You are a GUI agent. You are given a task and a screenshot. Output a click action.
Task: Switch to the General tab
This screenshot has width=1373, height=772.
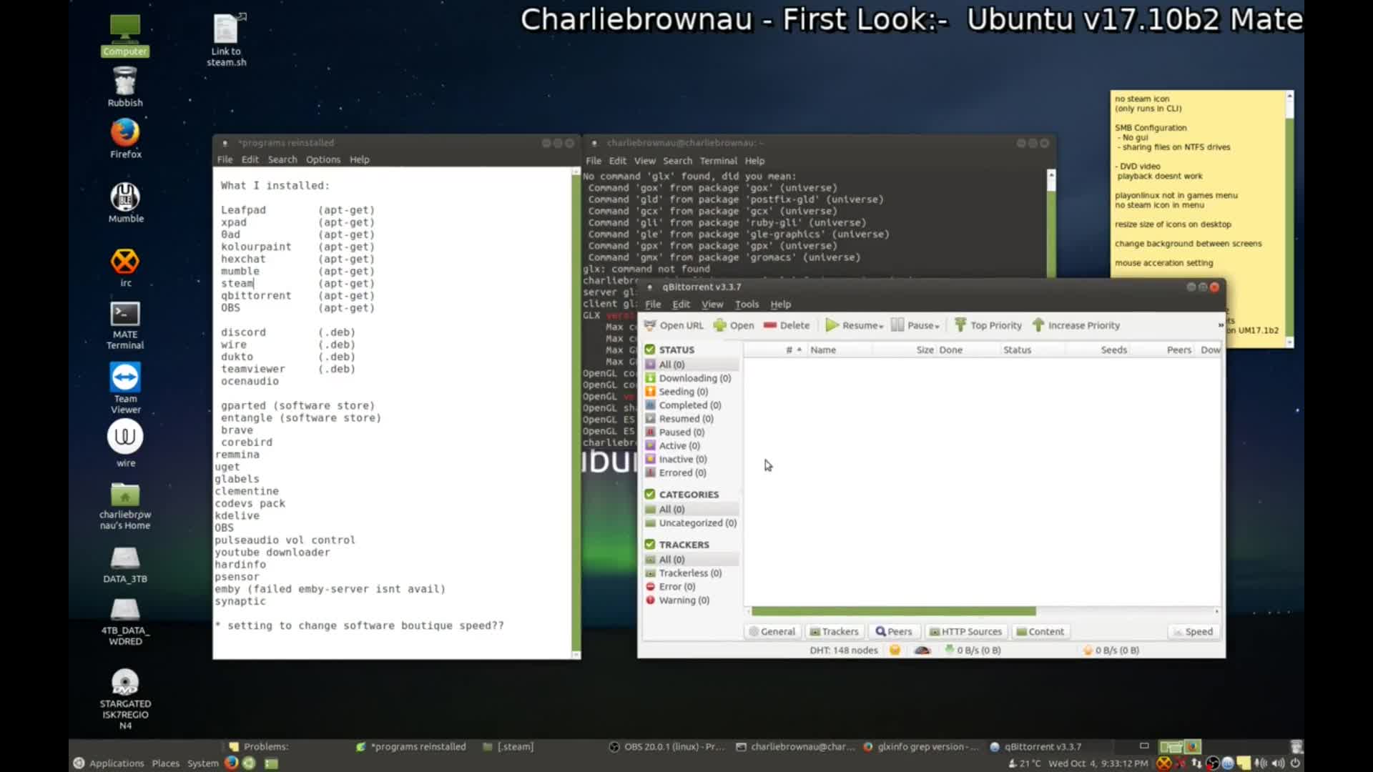coord(772,631)
